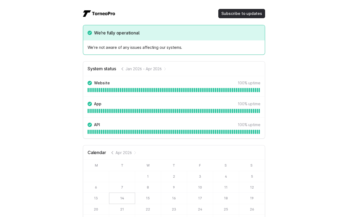
Task: Select April 10 calendar day
Action: [x=200, y=187]
